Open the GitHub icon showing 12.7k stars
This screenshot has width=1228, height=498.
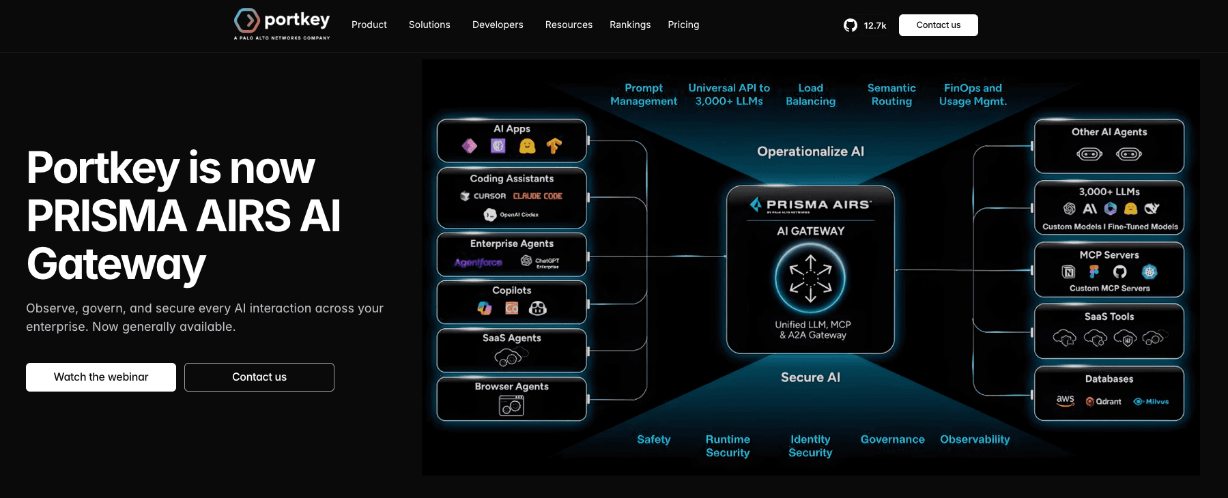point(851,25)
